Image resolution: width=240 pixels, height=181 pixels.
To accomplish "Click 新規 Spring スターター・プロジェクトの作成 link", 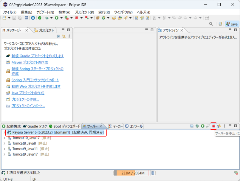I will [38, 71].
